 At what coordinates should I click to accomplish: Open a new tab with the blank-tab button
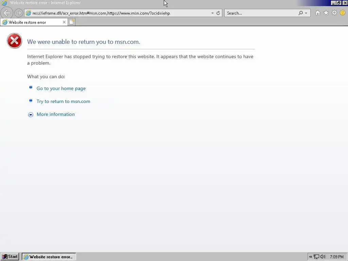[72, 22]
